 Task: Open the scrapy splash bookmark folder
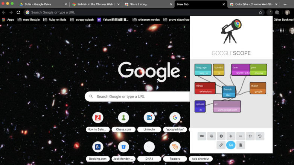(x=82, y=19)
